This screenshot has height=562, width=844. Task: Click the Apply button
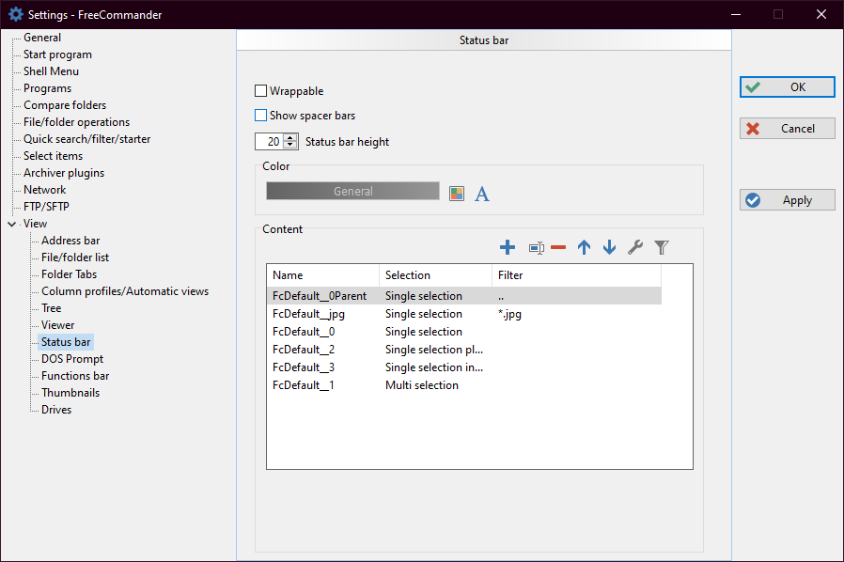(x=788, y=200)
